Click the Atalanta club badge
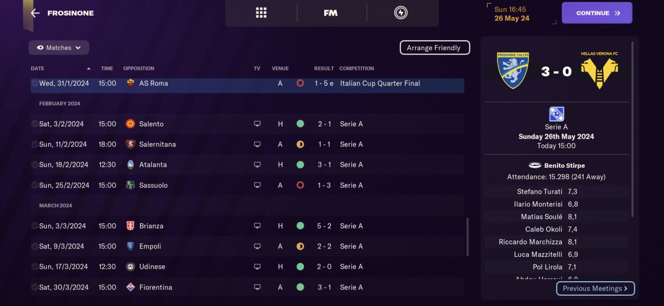Image resolution: width=664 pixels, height=306 pixels. coord(130,165)
